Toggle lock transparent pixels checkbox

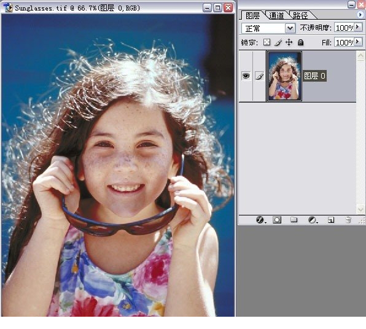(267, 42)
